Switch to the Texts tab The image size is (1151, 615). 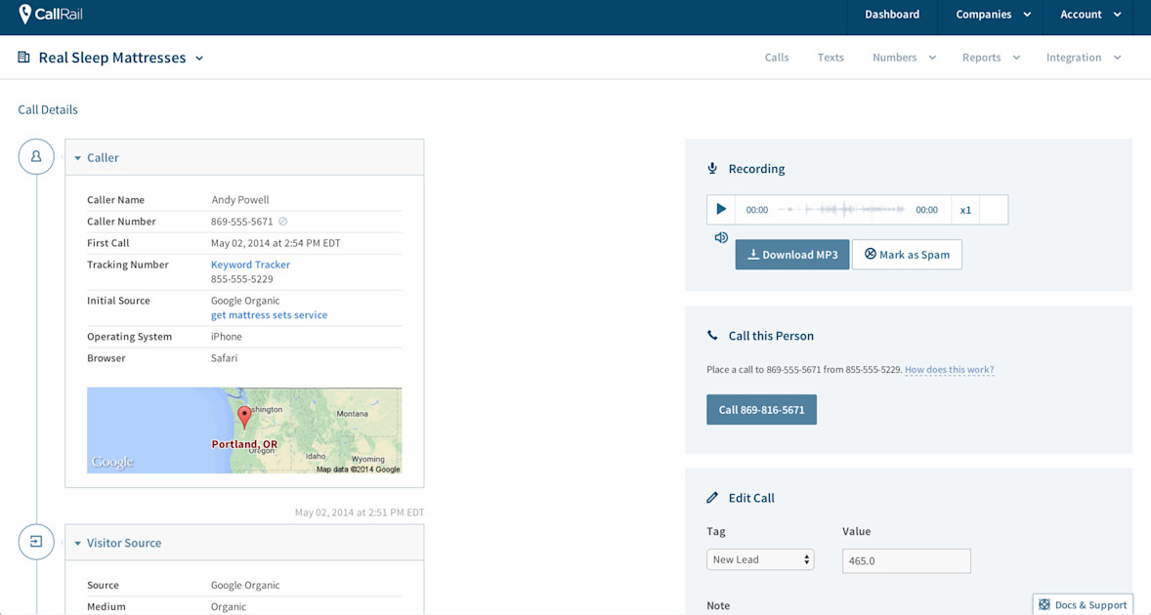click(x=831, y=58)
